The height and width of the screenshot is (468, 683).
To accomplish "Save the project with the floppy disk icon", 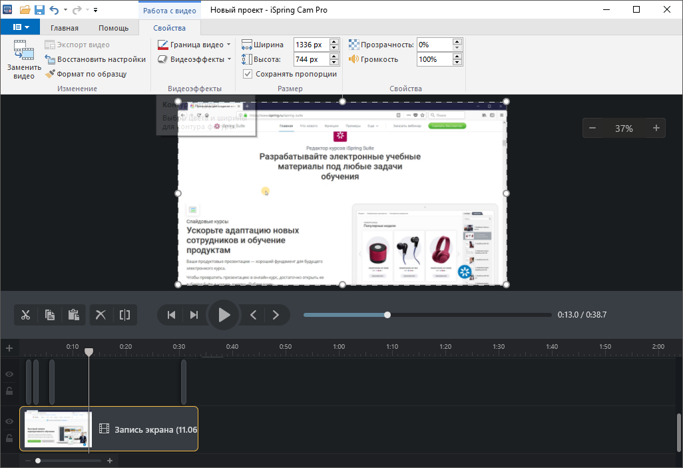I will point(39,9).
